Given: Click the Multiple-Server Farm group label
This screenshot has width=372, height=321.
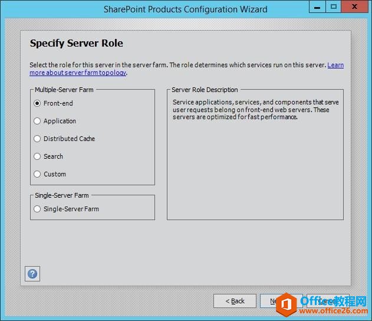Looking at the screenshot, I should tap(64, 90).
